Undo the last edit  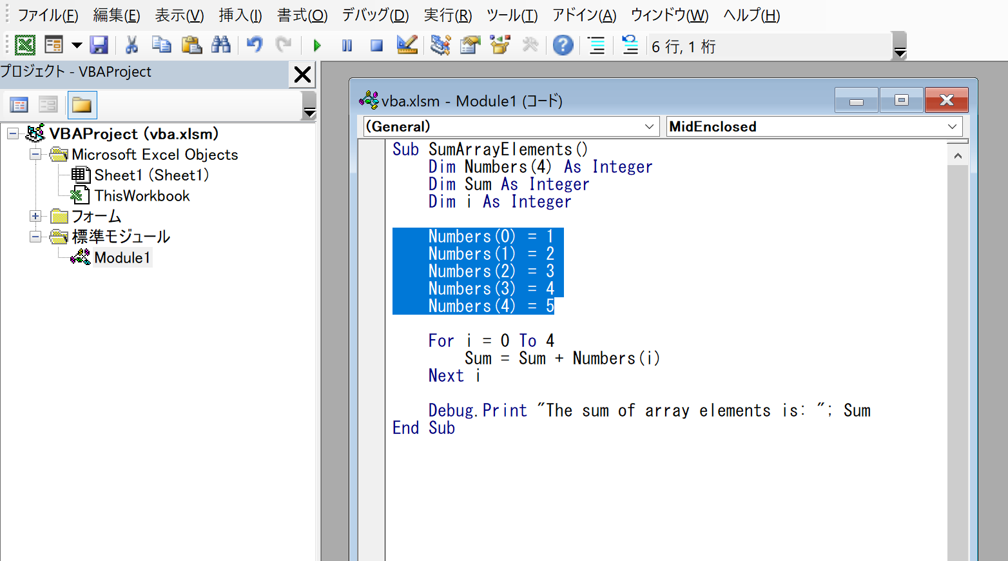255,45
